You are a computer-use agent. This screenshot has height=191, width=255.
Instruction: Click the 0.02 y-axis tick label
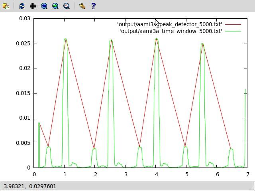coord(25,68)
